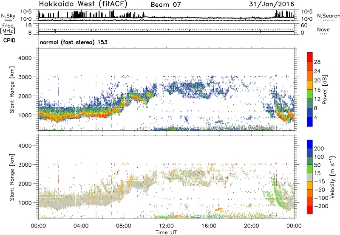Click the '-100' velocity colorbar label

point(321,198)
